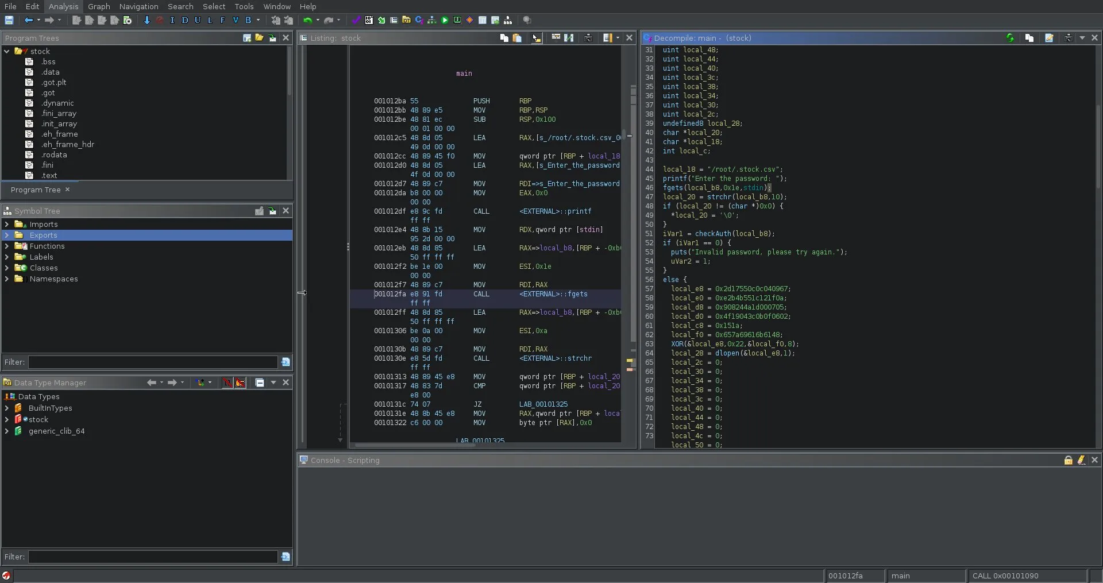The height and width of the screenshot is (583, 1103).
Task: Click the orange diamond bookmark icon in toolbar
Action: [x=469, y=20]
